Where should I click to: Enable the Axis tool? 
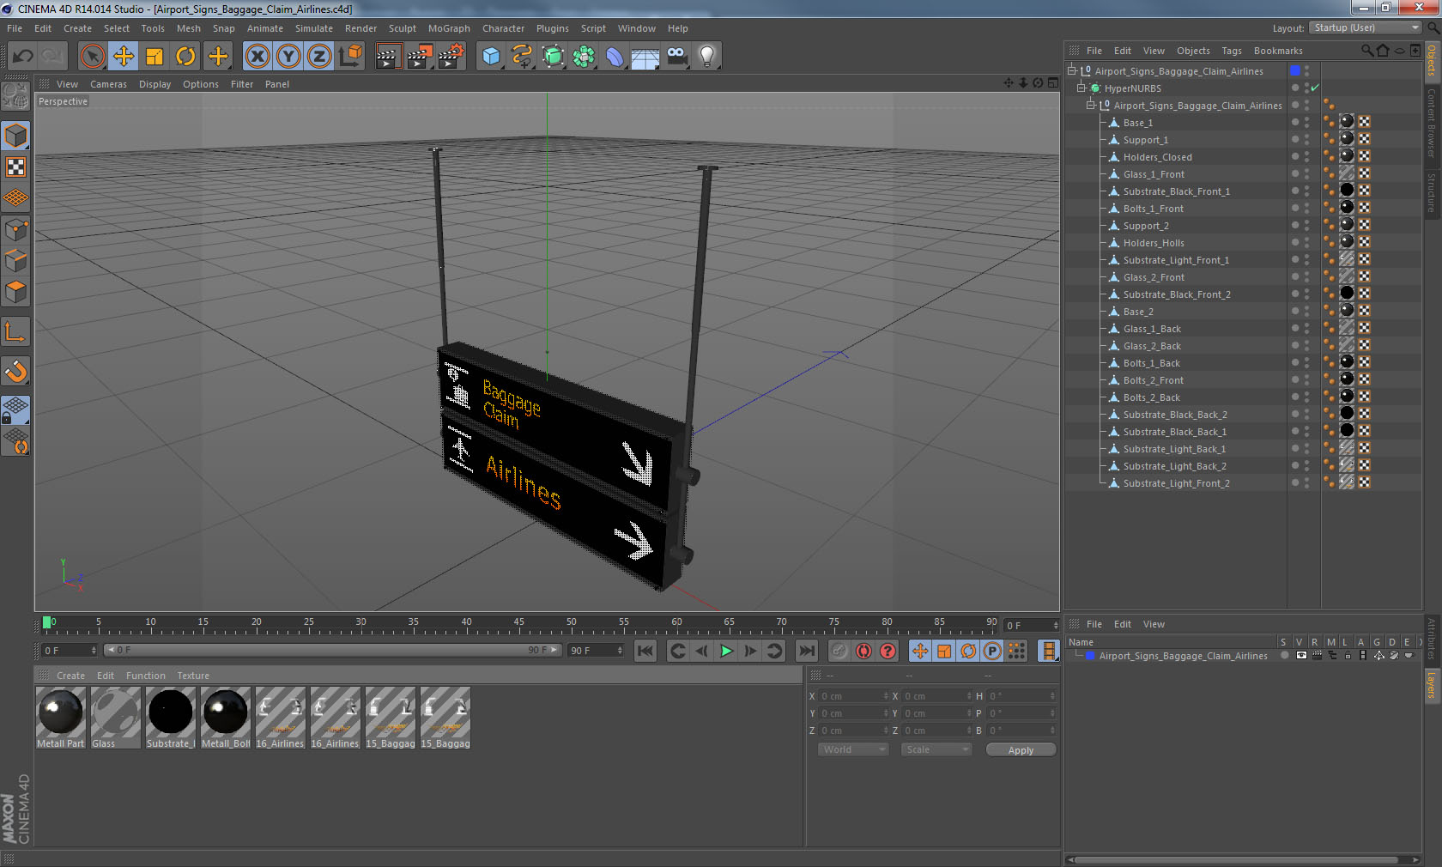[x=15, y=332]
